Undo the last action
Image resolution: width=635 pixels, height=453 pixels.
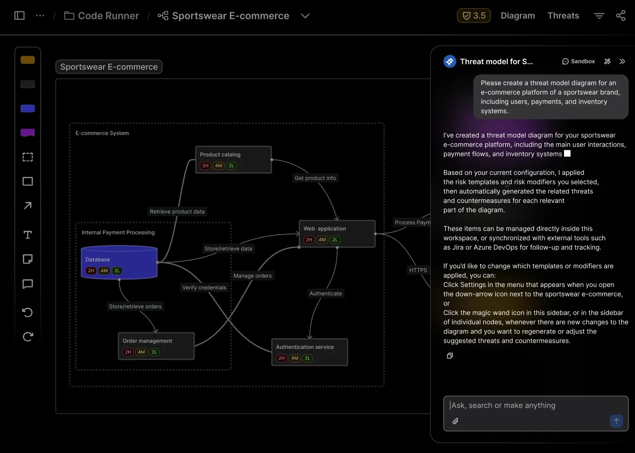coord(28,312)
